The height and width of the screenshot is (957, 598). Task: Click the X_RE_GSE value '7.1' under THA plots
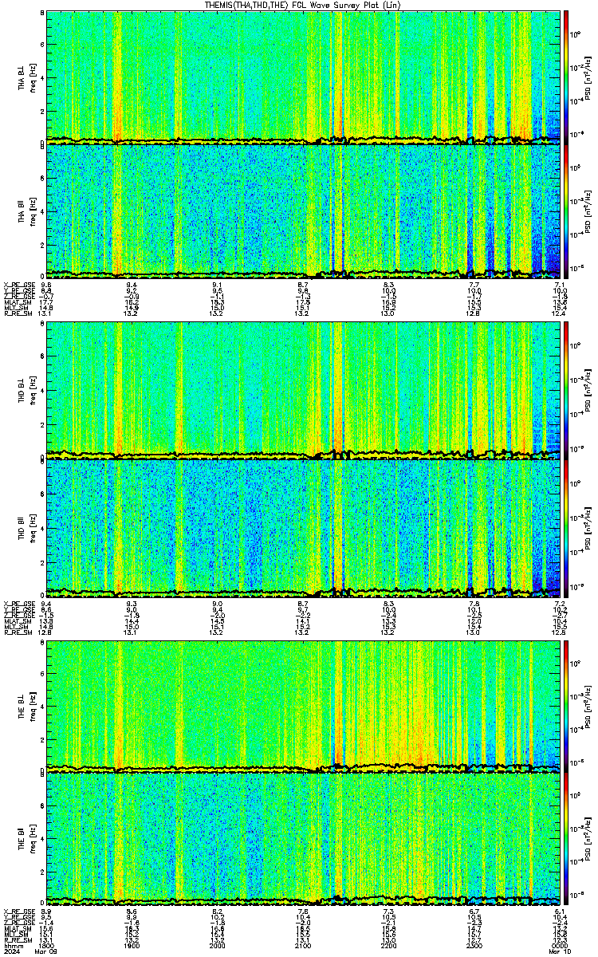(560, 285)
